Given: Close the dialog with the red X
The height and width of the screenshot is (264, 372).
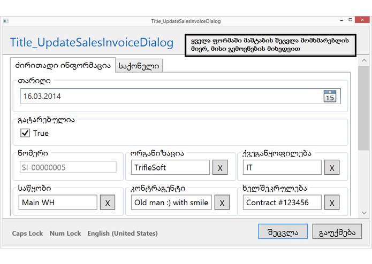Looking at the screenshot, I should (x=362, y=20).
